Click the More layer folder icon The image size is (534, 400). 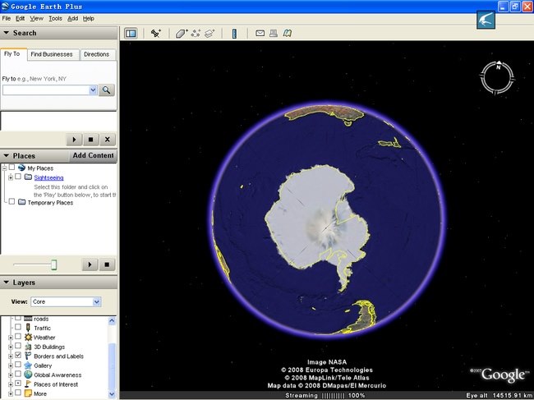tap(28, 393)
